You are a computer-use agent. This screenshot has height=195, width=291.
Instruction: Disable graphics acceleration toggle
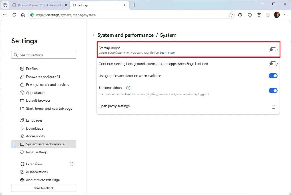click(x=273, y=76)
